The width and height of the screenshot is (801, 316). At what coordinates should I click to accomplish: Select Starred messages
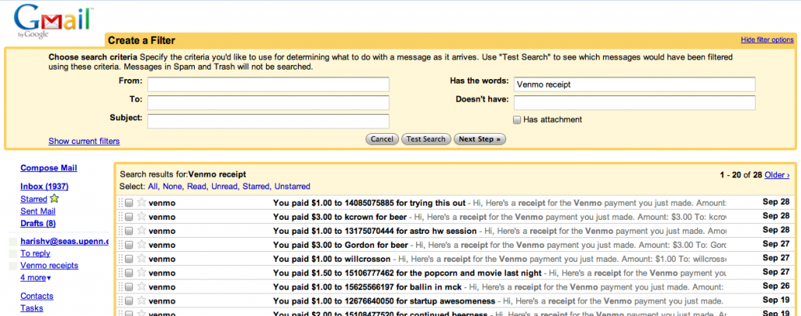click(257, 186)
